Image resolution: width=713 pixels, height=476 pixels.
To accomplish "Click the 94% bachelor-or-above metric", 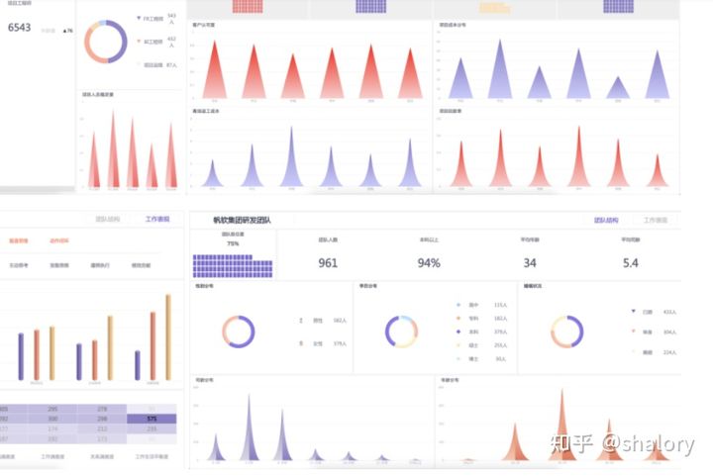I will click(429, 263).
